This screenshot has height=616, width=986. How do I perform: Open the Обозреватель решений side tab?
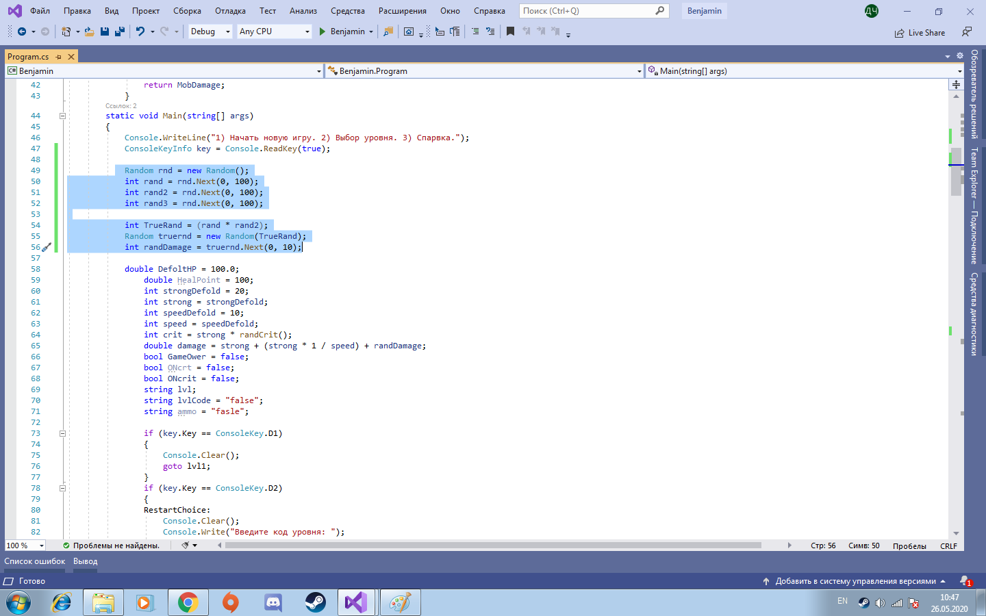(974, 94)
